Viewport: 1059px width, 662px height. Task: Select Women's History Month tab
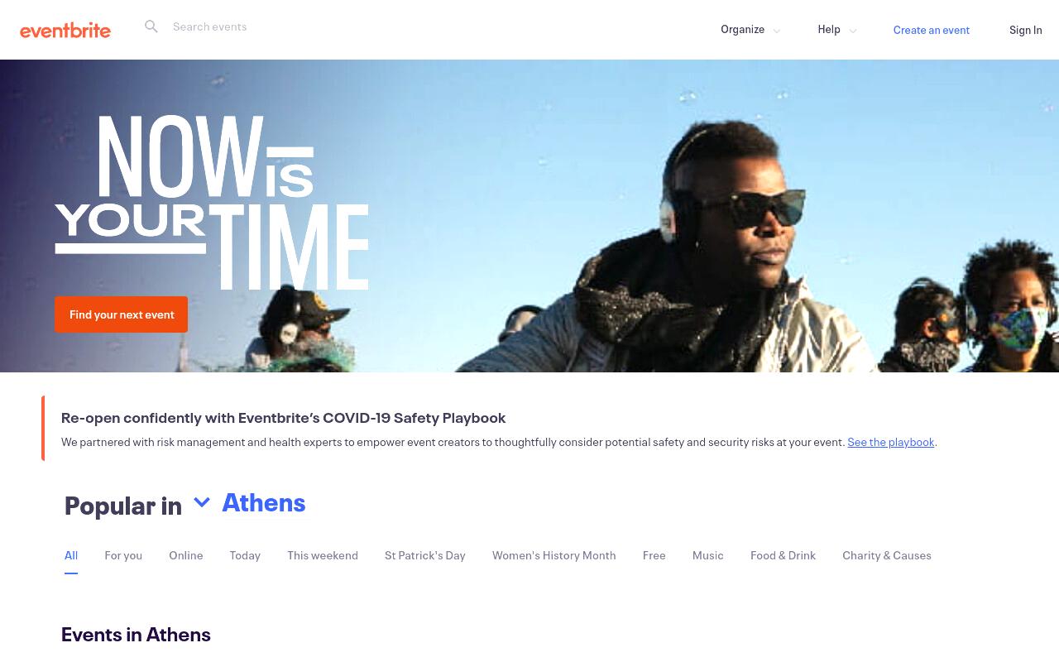point(554,555)
